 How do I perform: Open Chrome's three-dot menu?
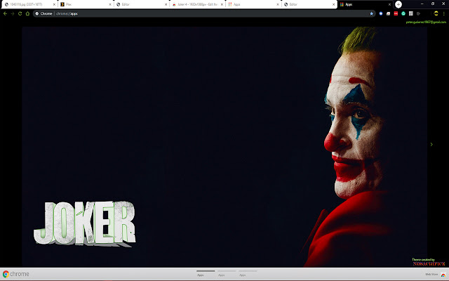point(444,13)
